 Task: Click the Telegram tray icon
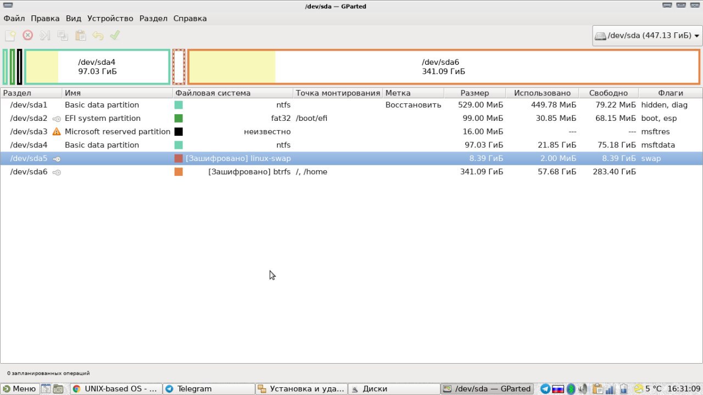[545, 389]
